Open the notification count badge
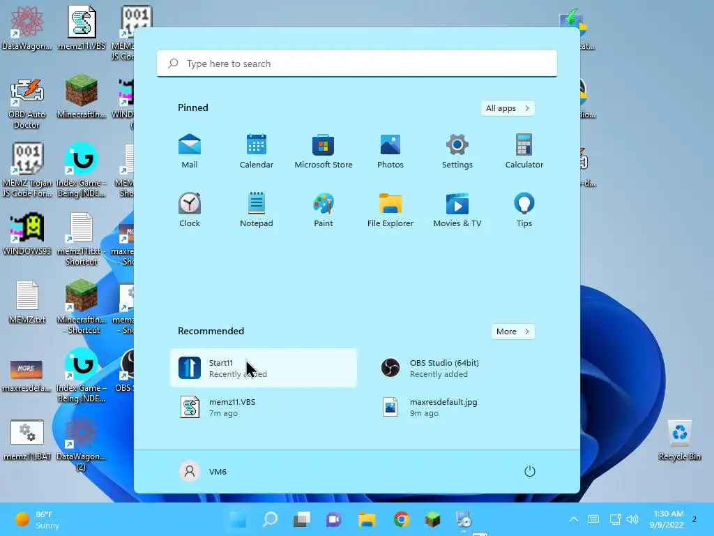The width and height of the screenshot is (714, 536). pyautogui.click(x=694, y=519)
